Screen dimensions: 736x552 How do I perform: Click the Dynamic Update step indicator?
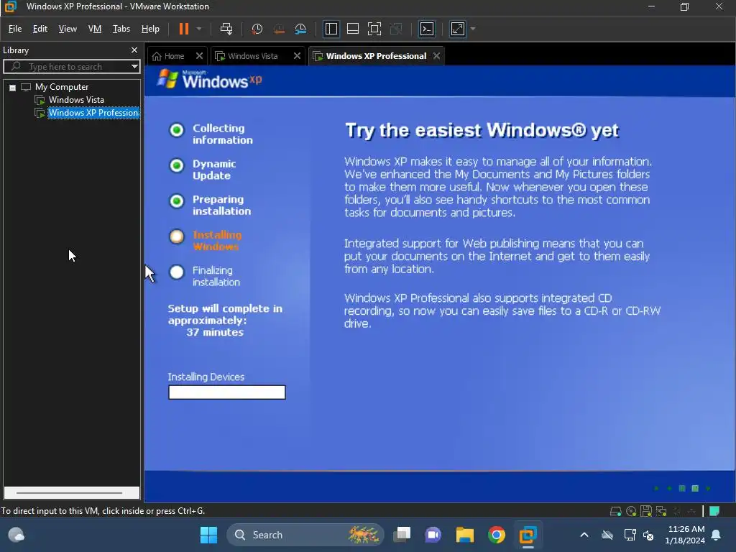point(177,166)
